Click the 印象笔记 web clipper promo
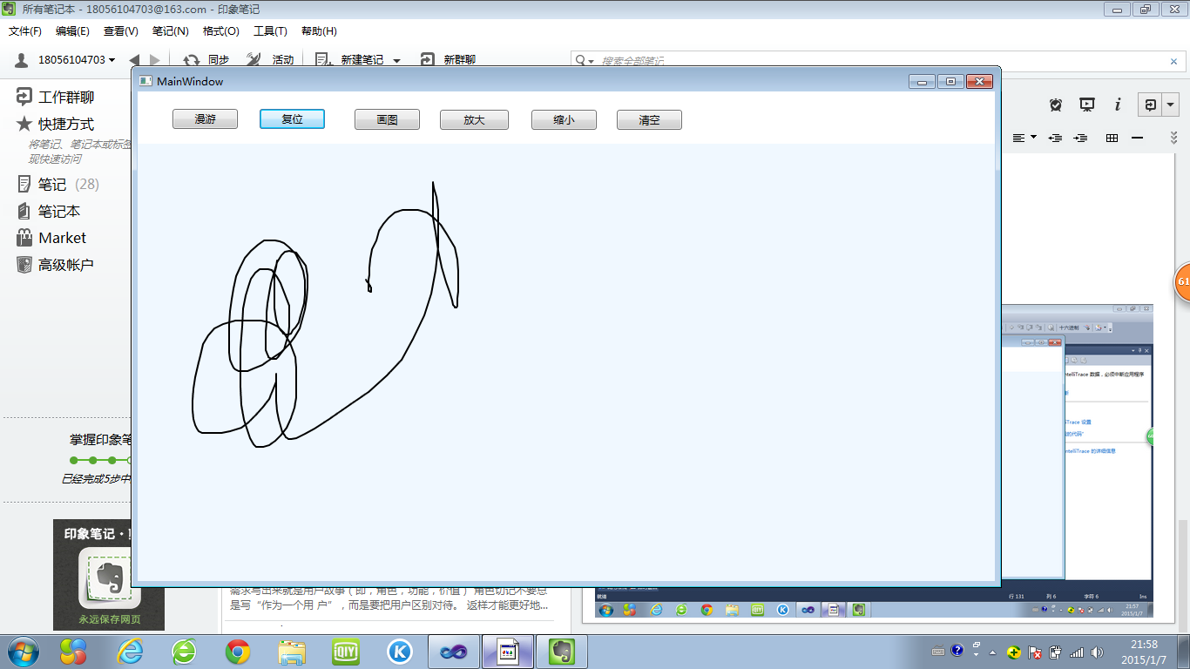The width and height of the screenshot is (1190, 669). point(109,575)
